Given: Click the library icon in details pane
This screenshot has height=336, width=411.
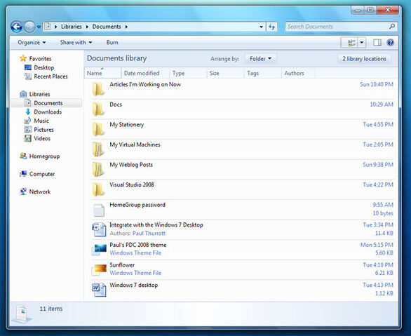Looking at the screenshot, I should pyautogui.click(x=22, y=314).
